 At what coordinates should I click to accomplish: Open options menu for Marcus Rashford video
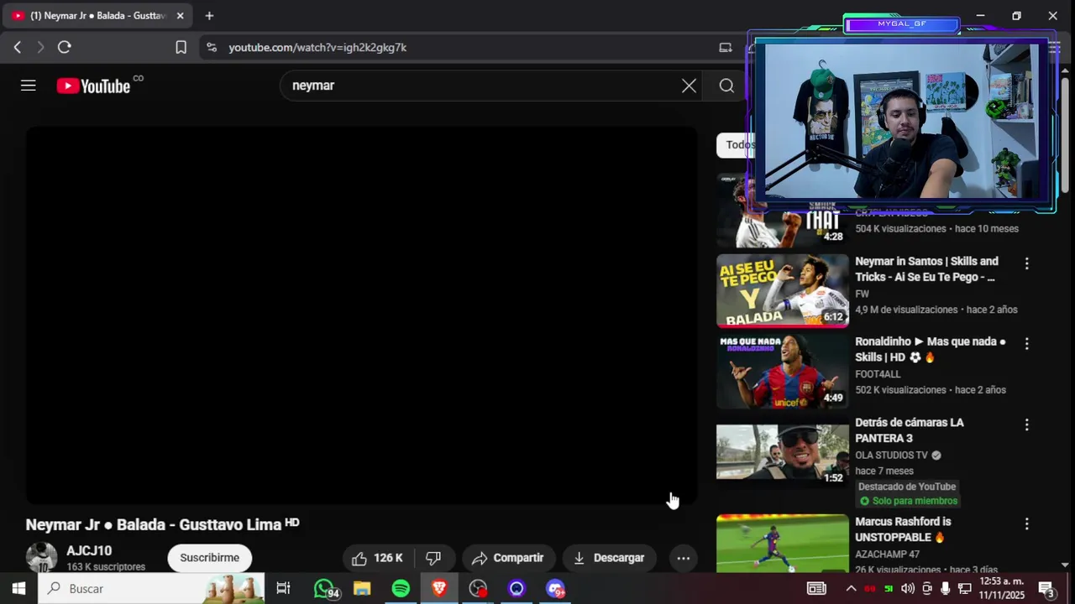[1026, 523]
